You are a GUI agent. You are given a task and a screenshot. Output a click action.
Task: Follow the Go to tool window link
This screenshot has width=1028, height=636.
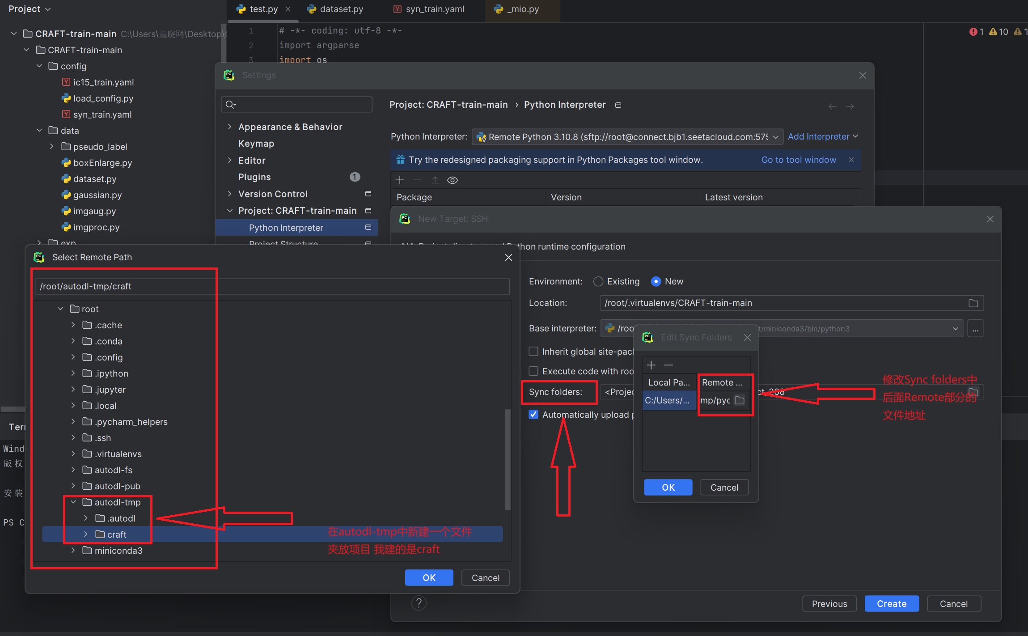pyautogui.click(x=798, y=160)
